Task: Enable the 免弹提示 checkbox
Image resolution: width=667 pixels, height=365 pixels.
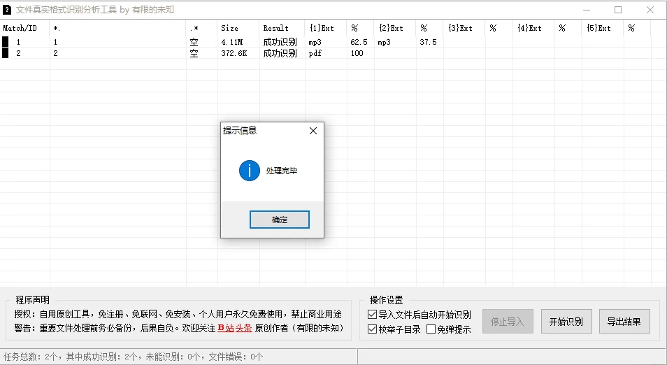Action: [431, 329]
